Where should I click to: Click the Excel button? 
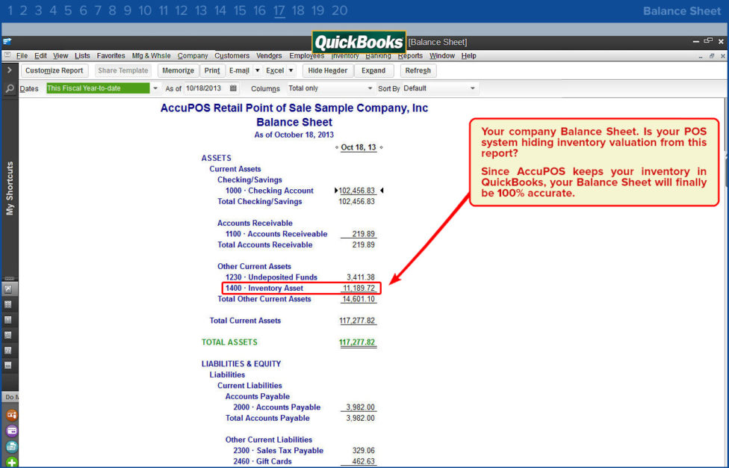pos(275,70)
